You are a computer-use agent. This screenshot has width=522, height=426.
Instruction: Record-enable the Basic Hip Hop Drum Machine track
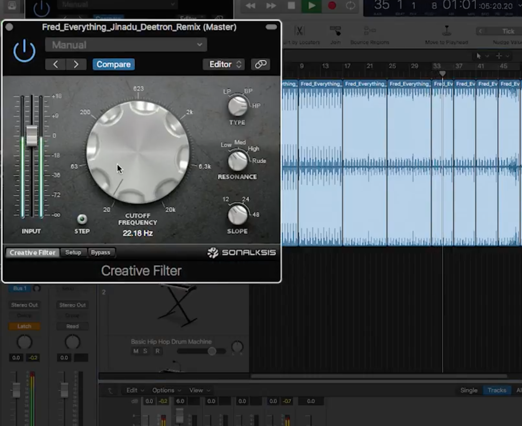[x=158, y=351]
